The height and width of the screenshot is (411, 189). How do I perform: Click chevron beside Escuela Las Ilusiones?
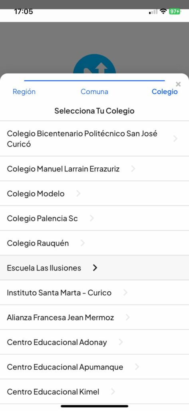pyautogui.click(x=95, y=268)
